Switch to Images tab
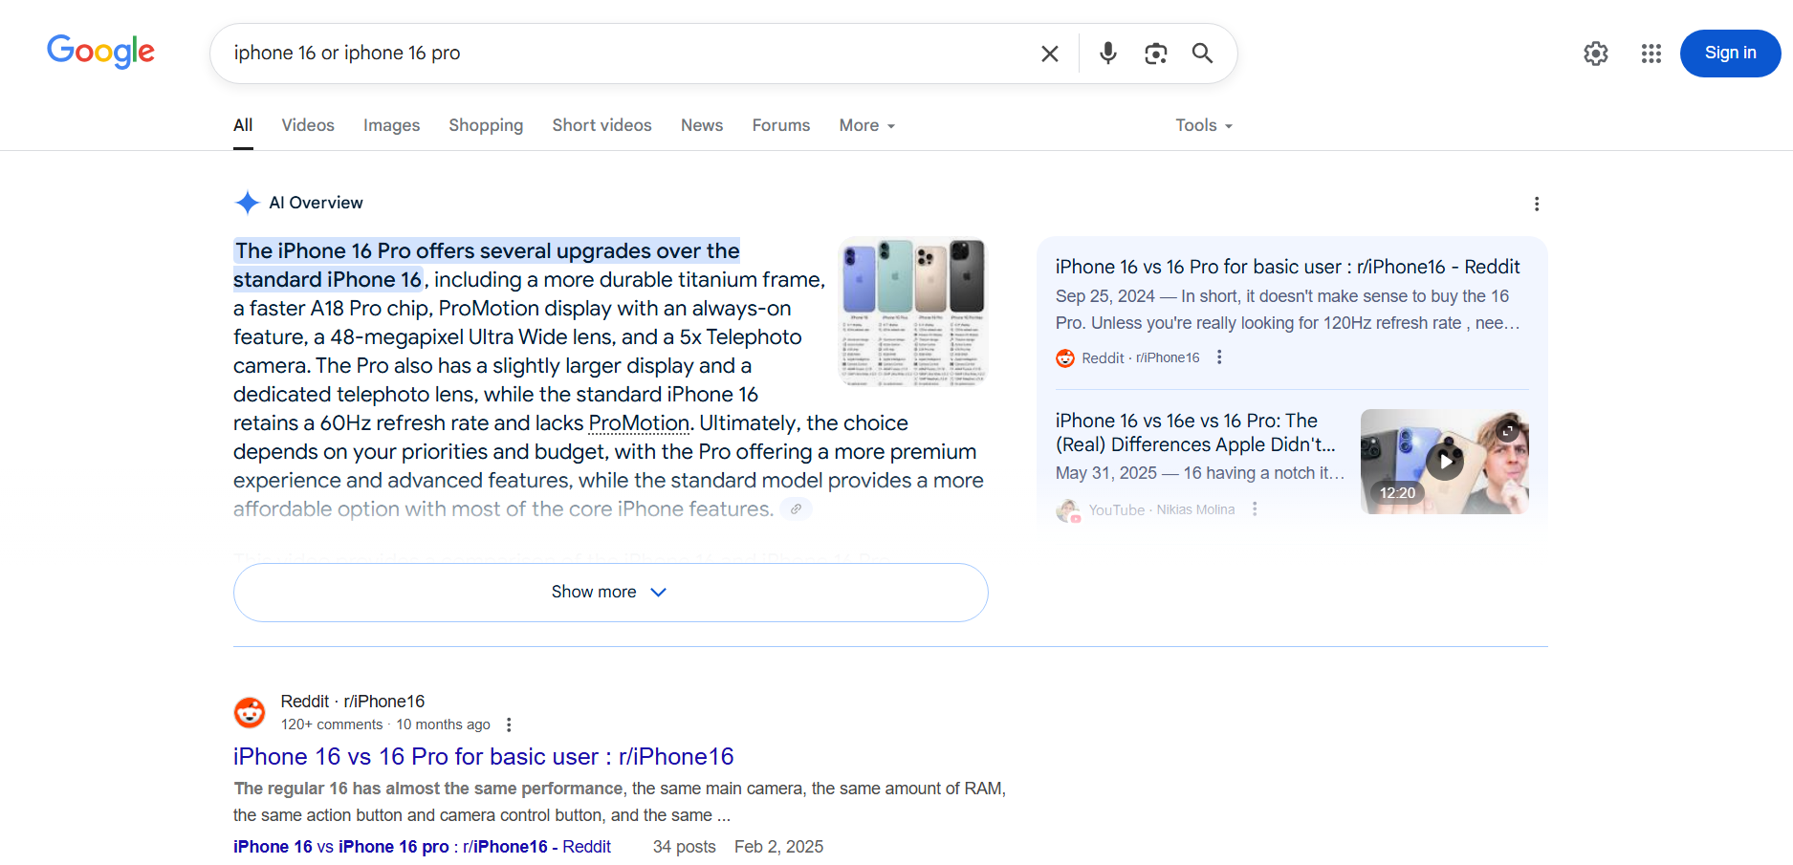Image resolution: width=1793 pixels, height=865 pixels. 391,125
